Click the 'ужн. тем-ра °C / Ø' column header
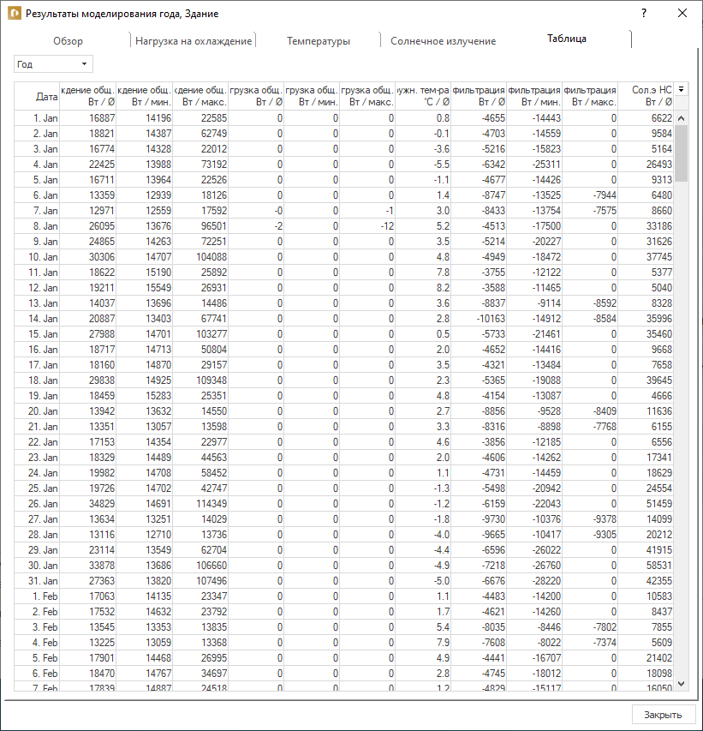This screenshot has width=703, height=731. pyautogui.click(x=423, y=96)
